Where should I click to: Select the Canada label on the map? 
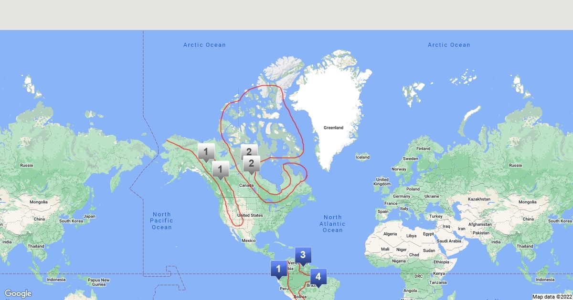[246, 185]
